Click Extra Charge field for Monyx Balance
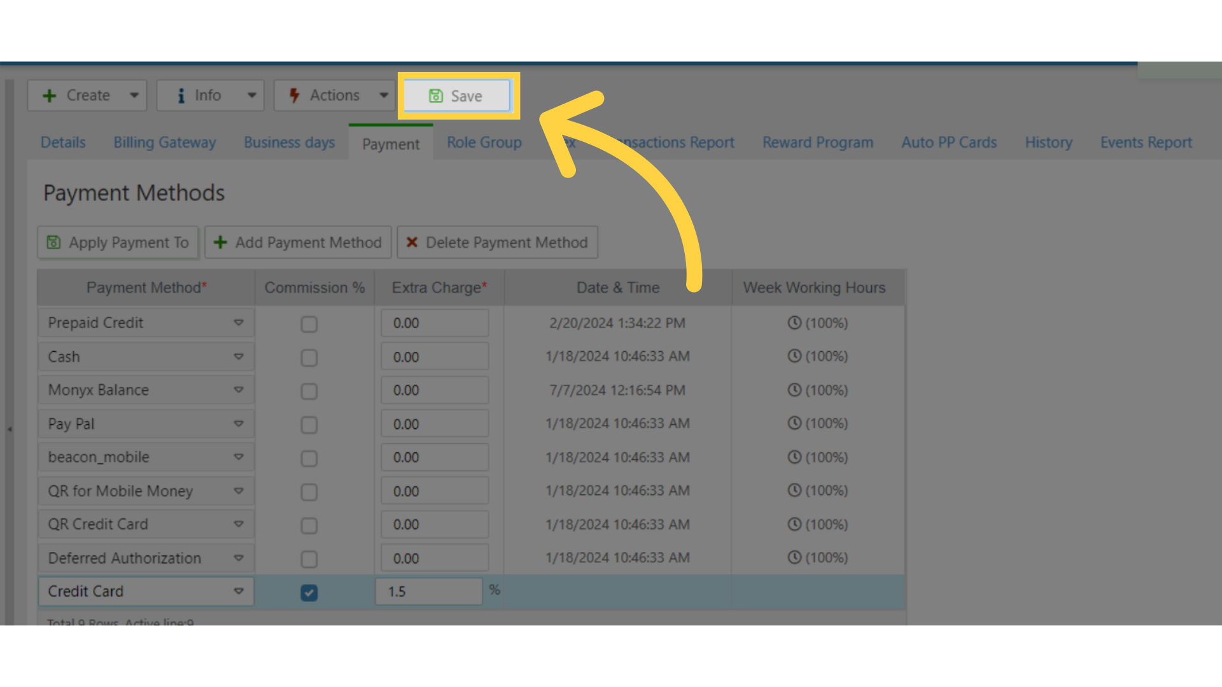This screenshot has height=687, width=1222. tap(435, 390)
